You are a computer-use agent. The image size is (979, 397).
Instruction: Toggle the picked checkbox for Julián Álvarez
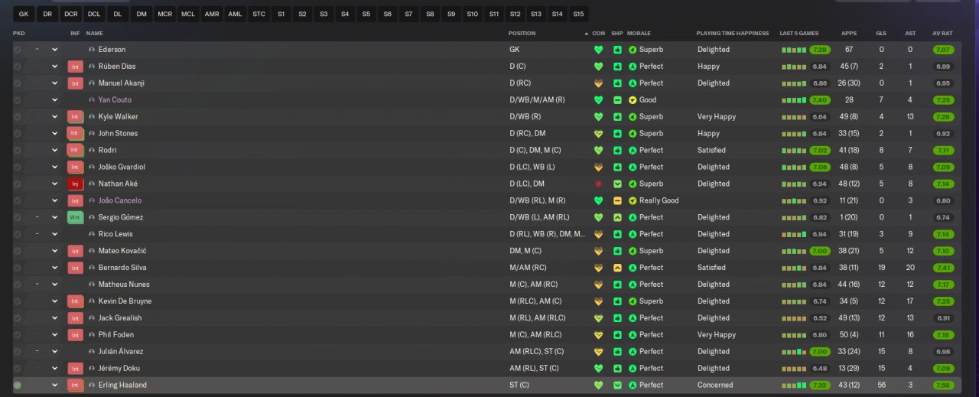tap(18, 352)
